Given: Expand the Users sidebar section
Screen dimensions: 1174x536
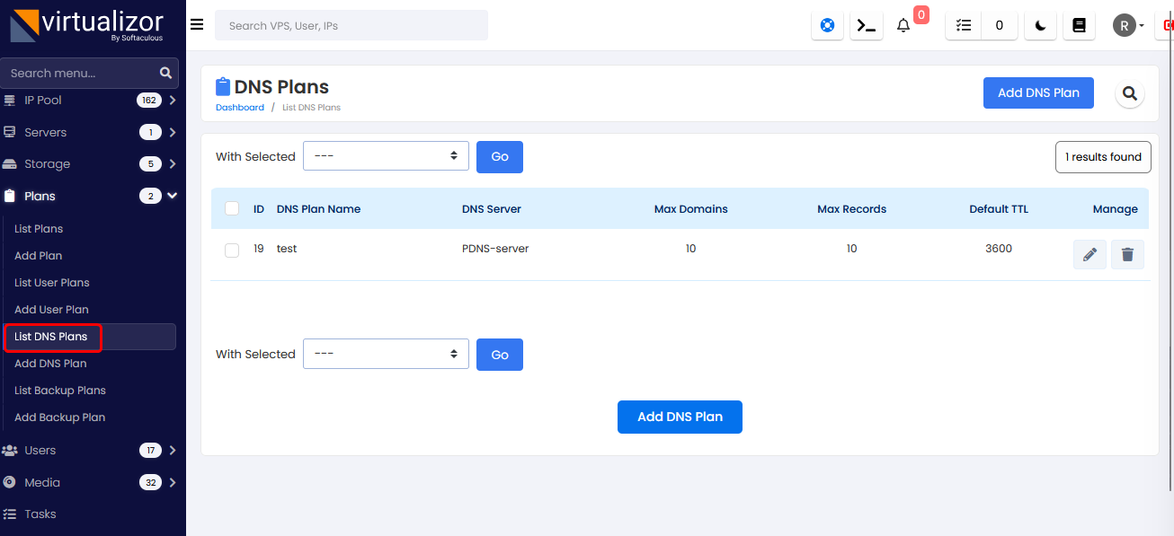Looking at the screenshot, I should 90,450.
